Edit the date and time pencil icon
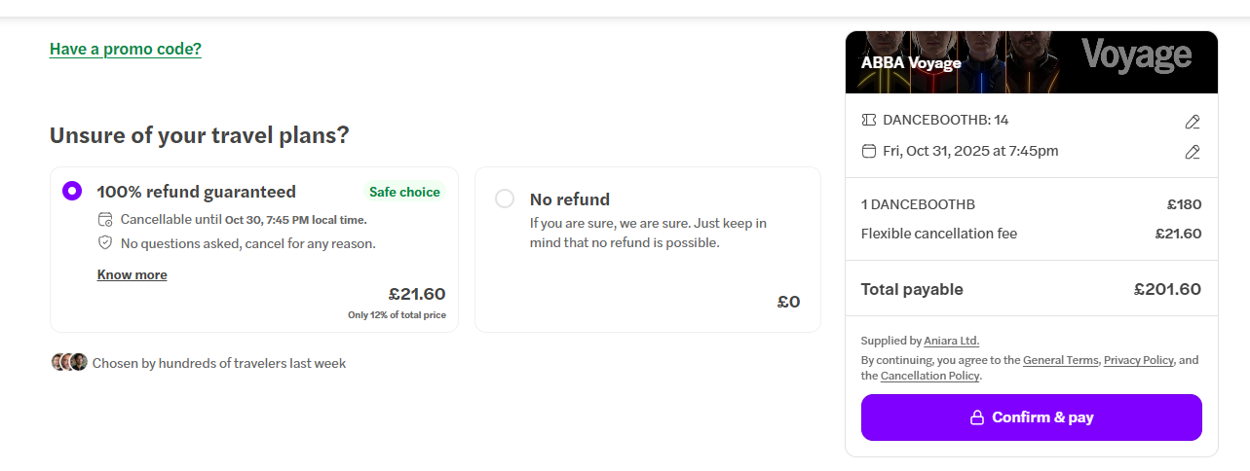Viewport: 1250px width, 471px height. tap(1192, 152)
